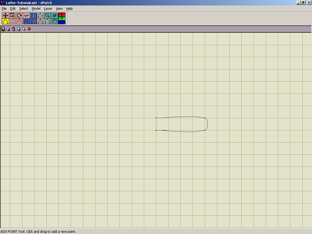Click the teal Refresh/rotate view icon
The width and height of the screenshot is (312, 234).
coord(54,15)
